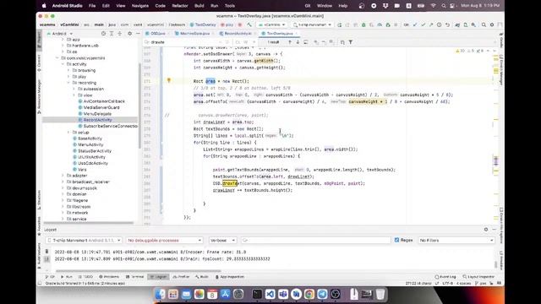
Task: Click the collapse all icon in Project panel
Action: click(x=120, y=34)
